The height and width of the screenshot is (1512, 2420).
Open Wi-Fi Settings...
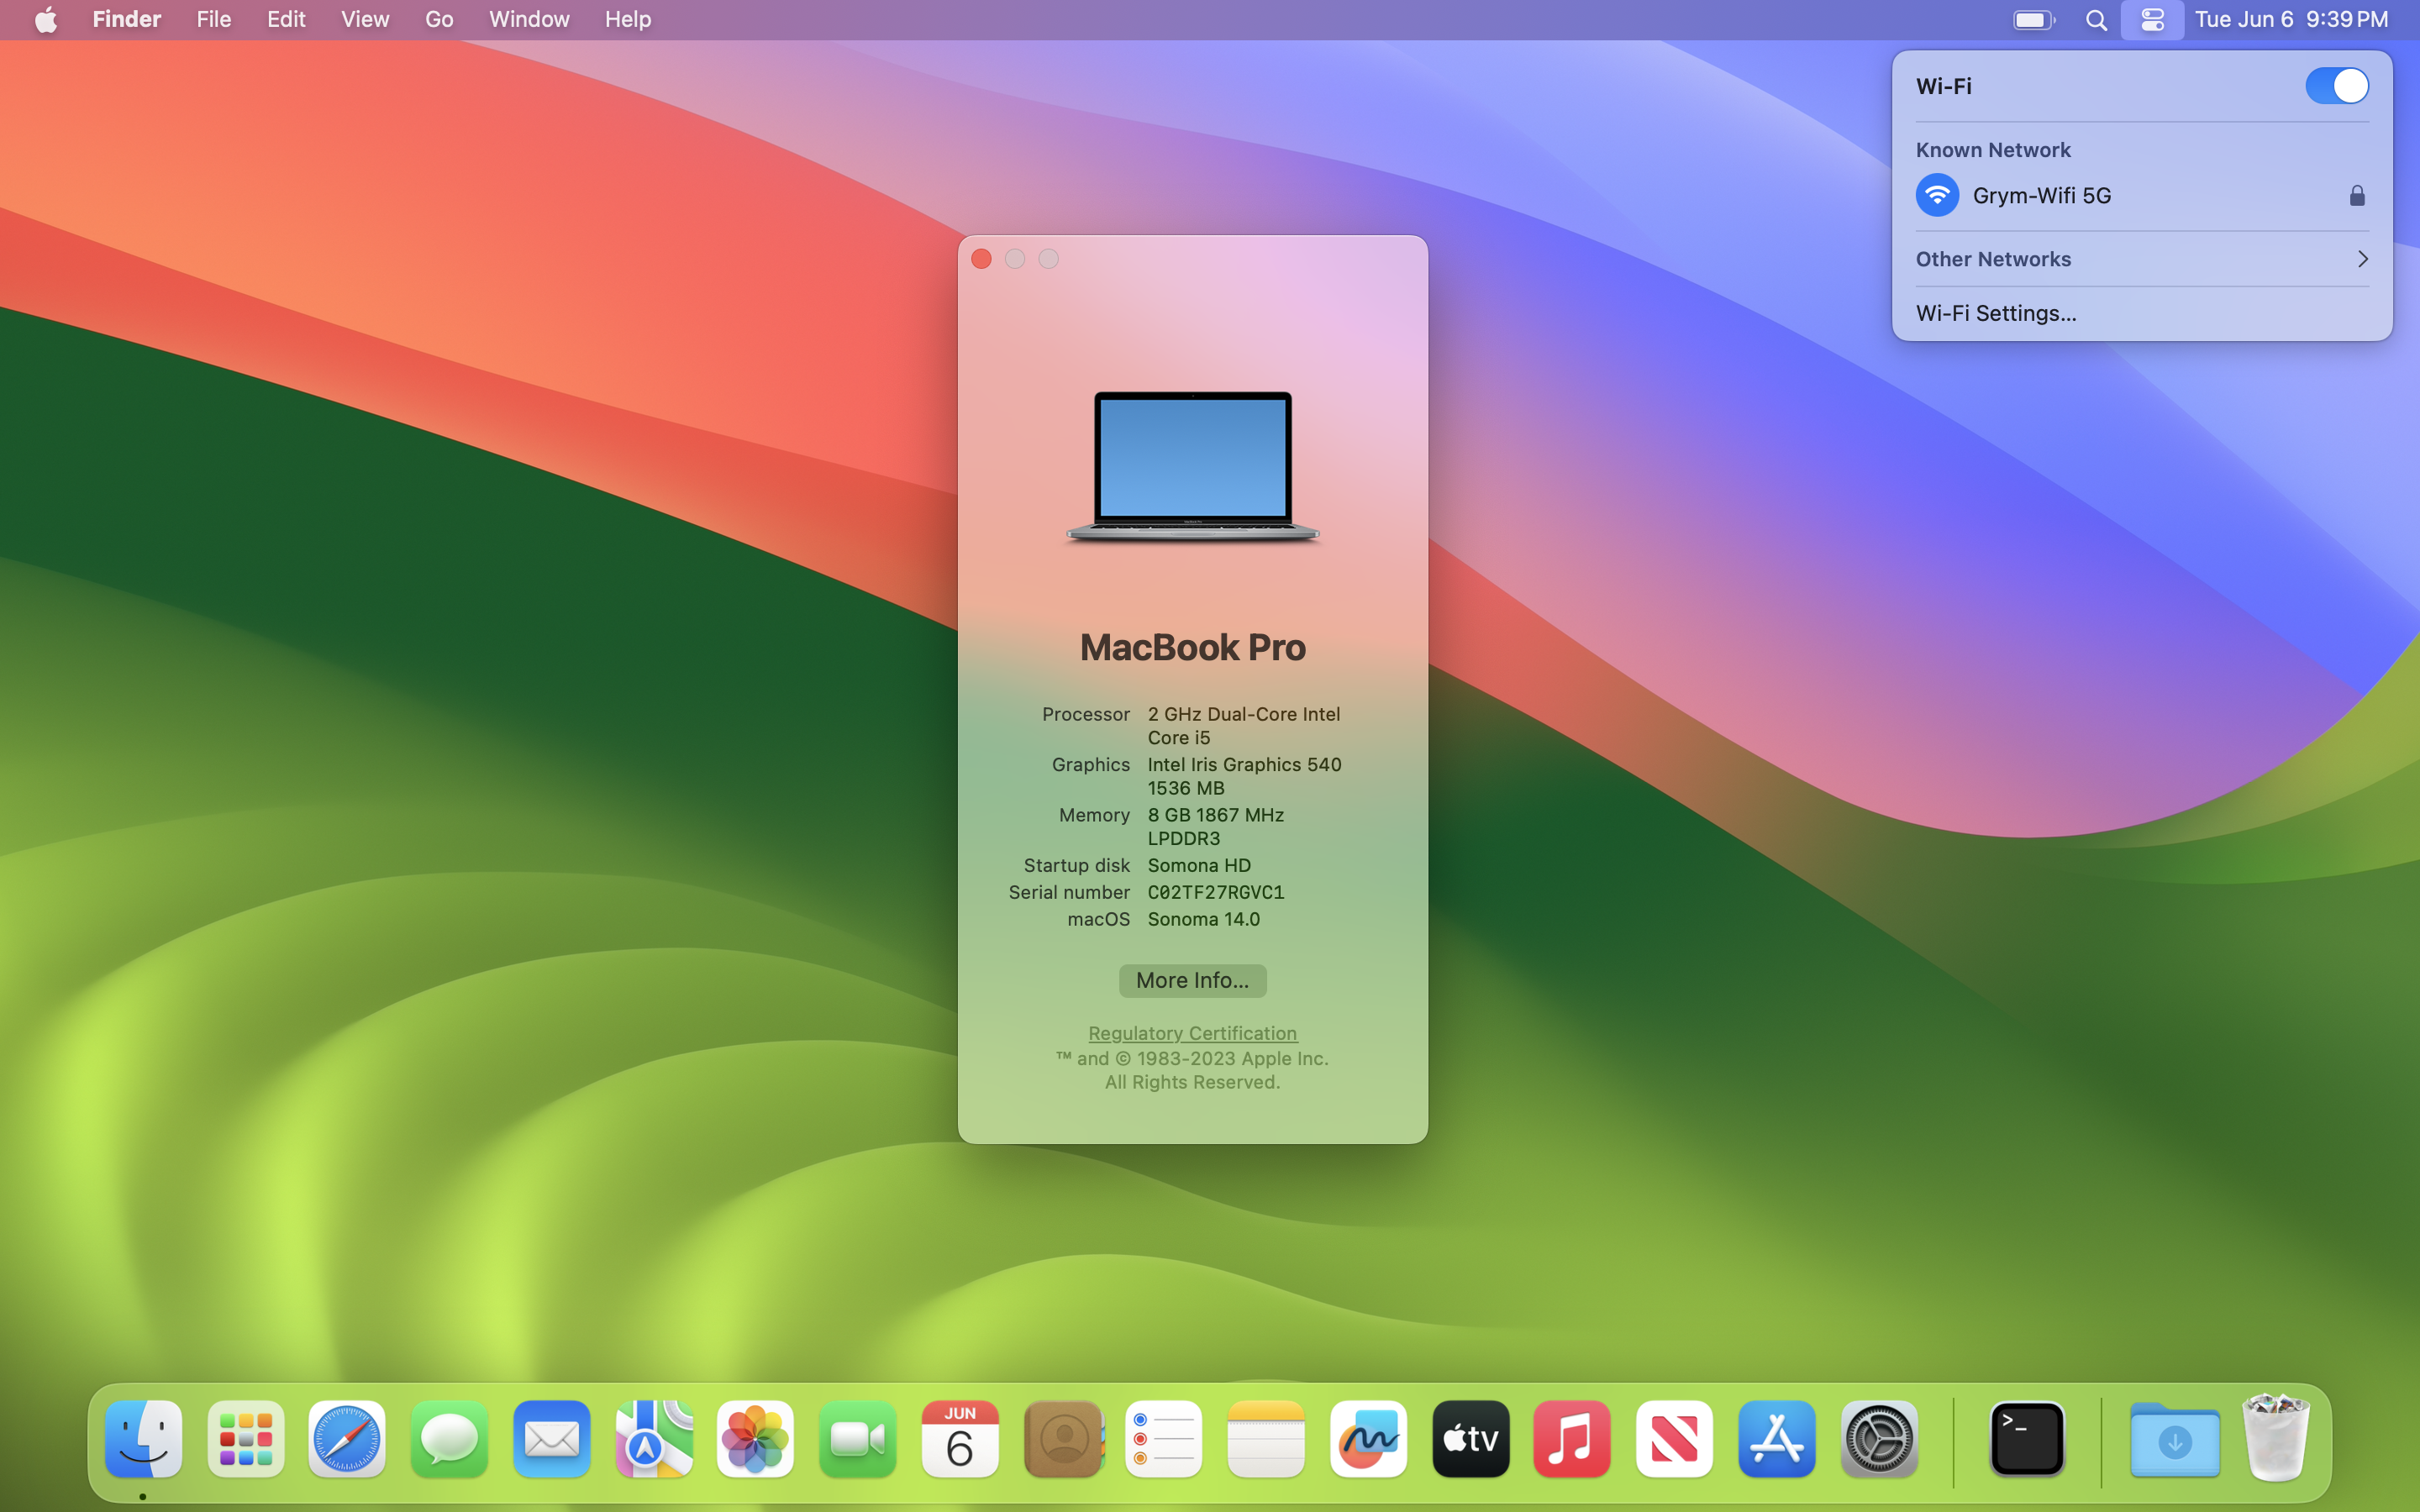(1996, 313)
